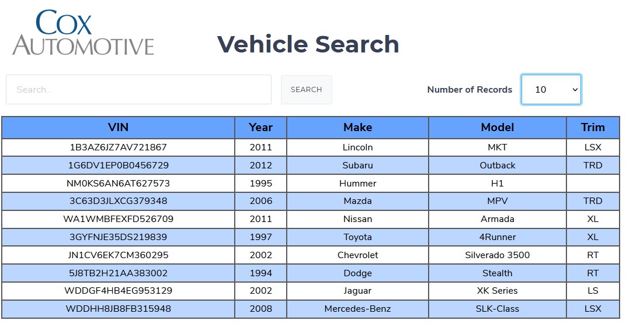Select VIN WDDGF4HB4EG953129
Viewport: 626px width, 331px height.
click(118, 291)
